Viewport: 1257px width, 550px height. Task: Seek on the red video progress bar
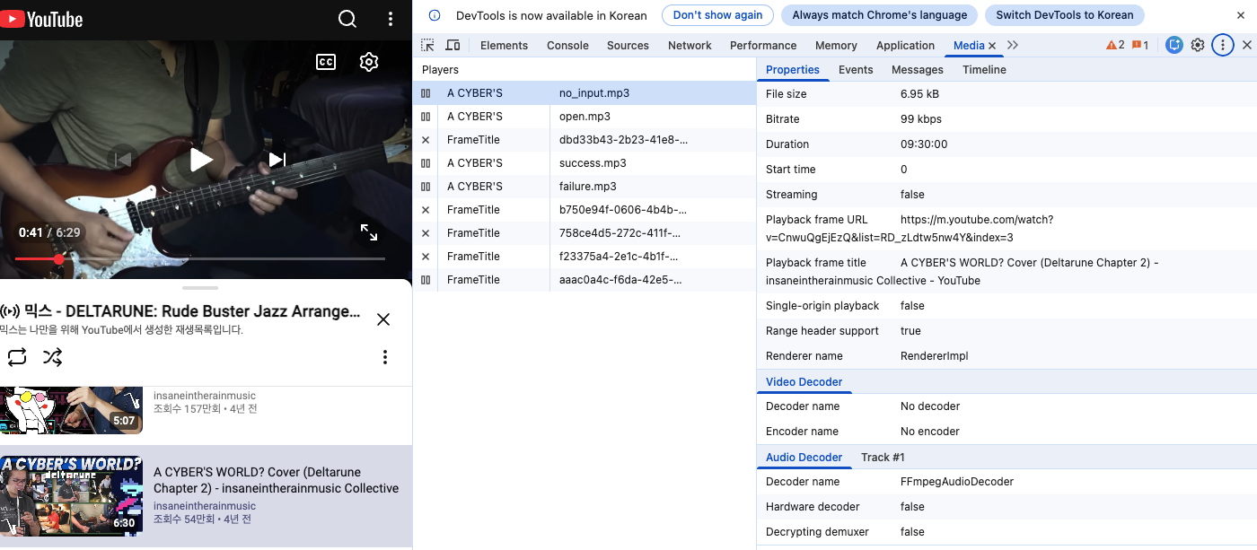click(200, 258)
